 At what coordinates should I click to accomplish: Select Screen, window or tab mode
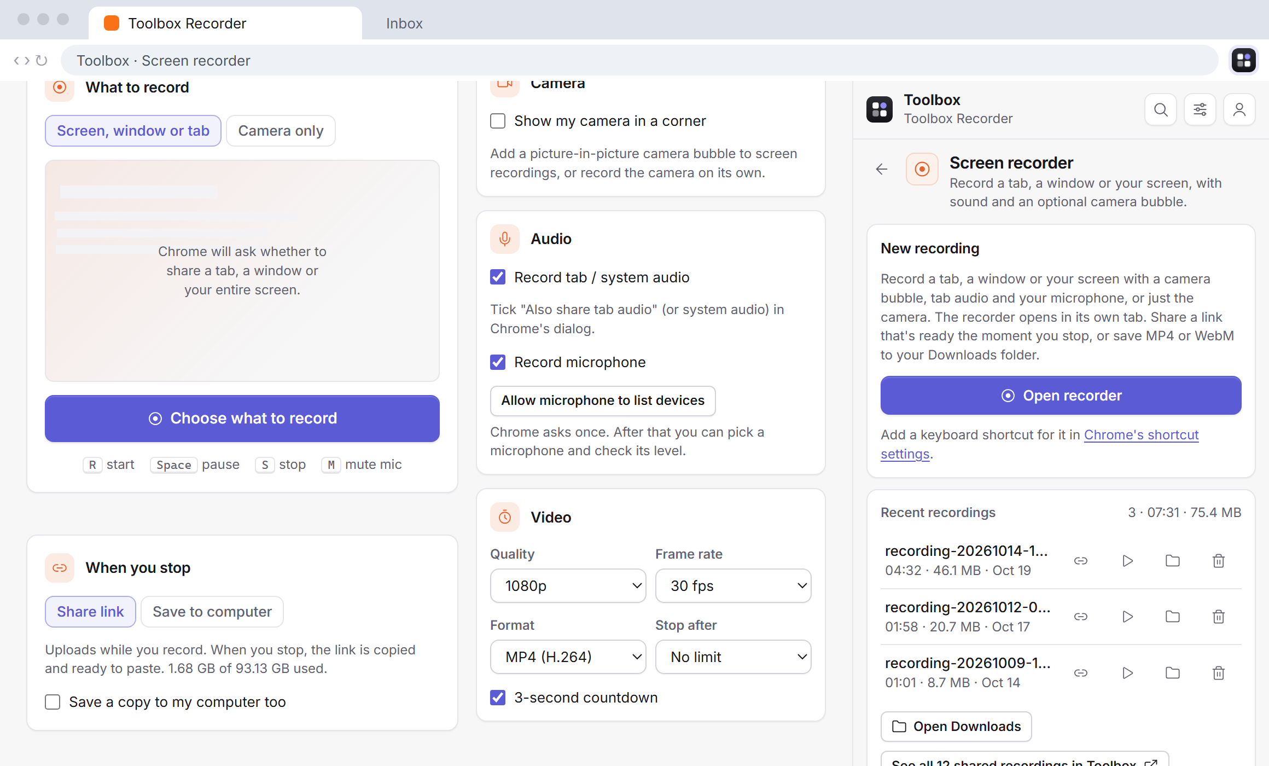tap(133, 131)
